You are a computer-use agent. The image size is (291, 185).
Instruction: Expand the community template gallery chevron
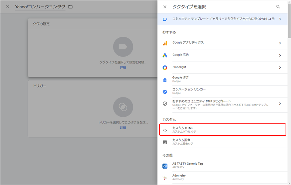pos(280,19)
